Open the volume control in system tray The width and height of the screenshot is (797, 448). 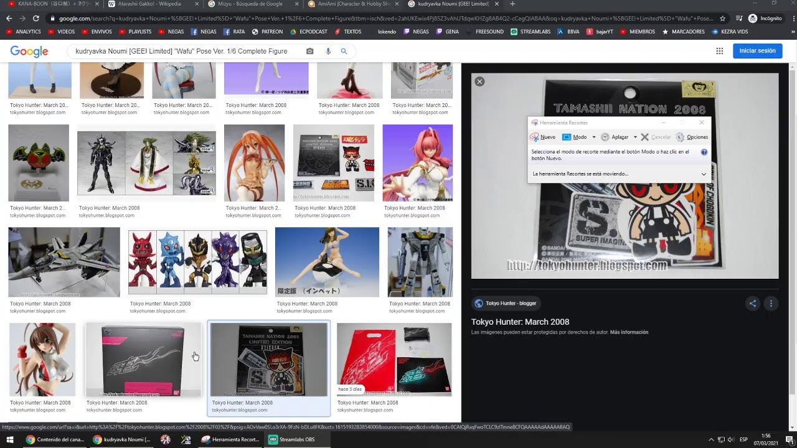pos(731,439)
